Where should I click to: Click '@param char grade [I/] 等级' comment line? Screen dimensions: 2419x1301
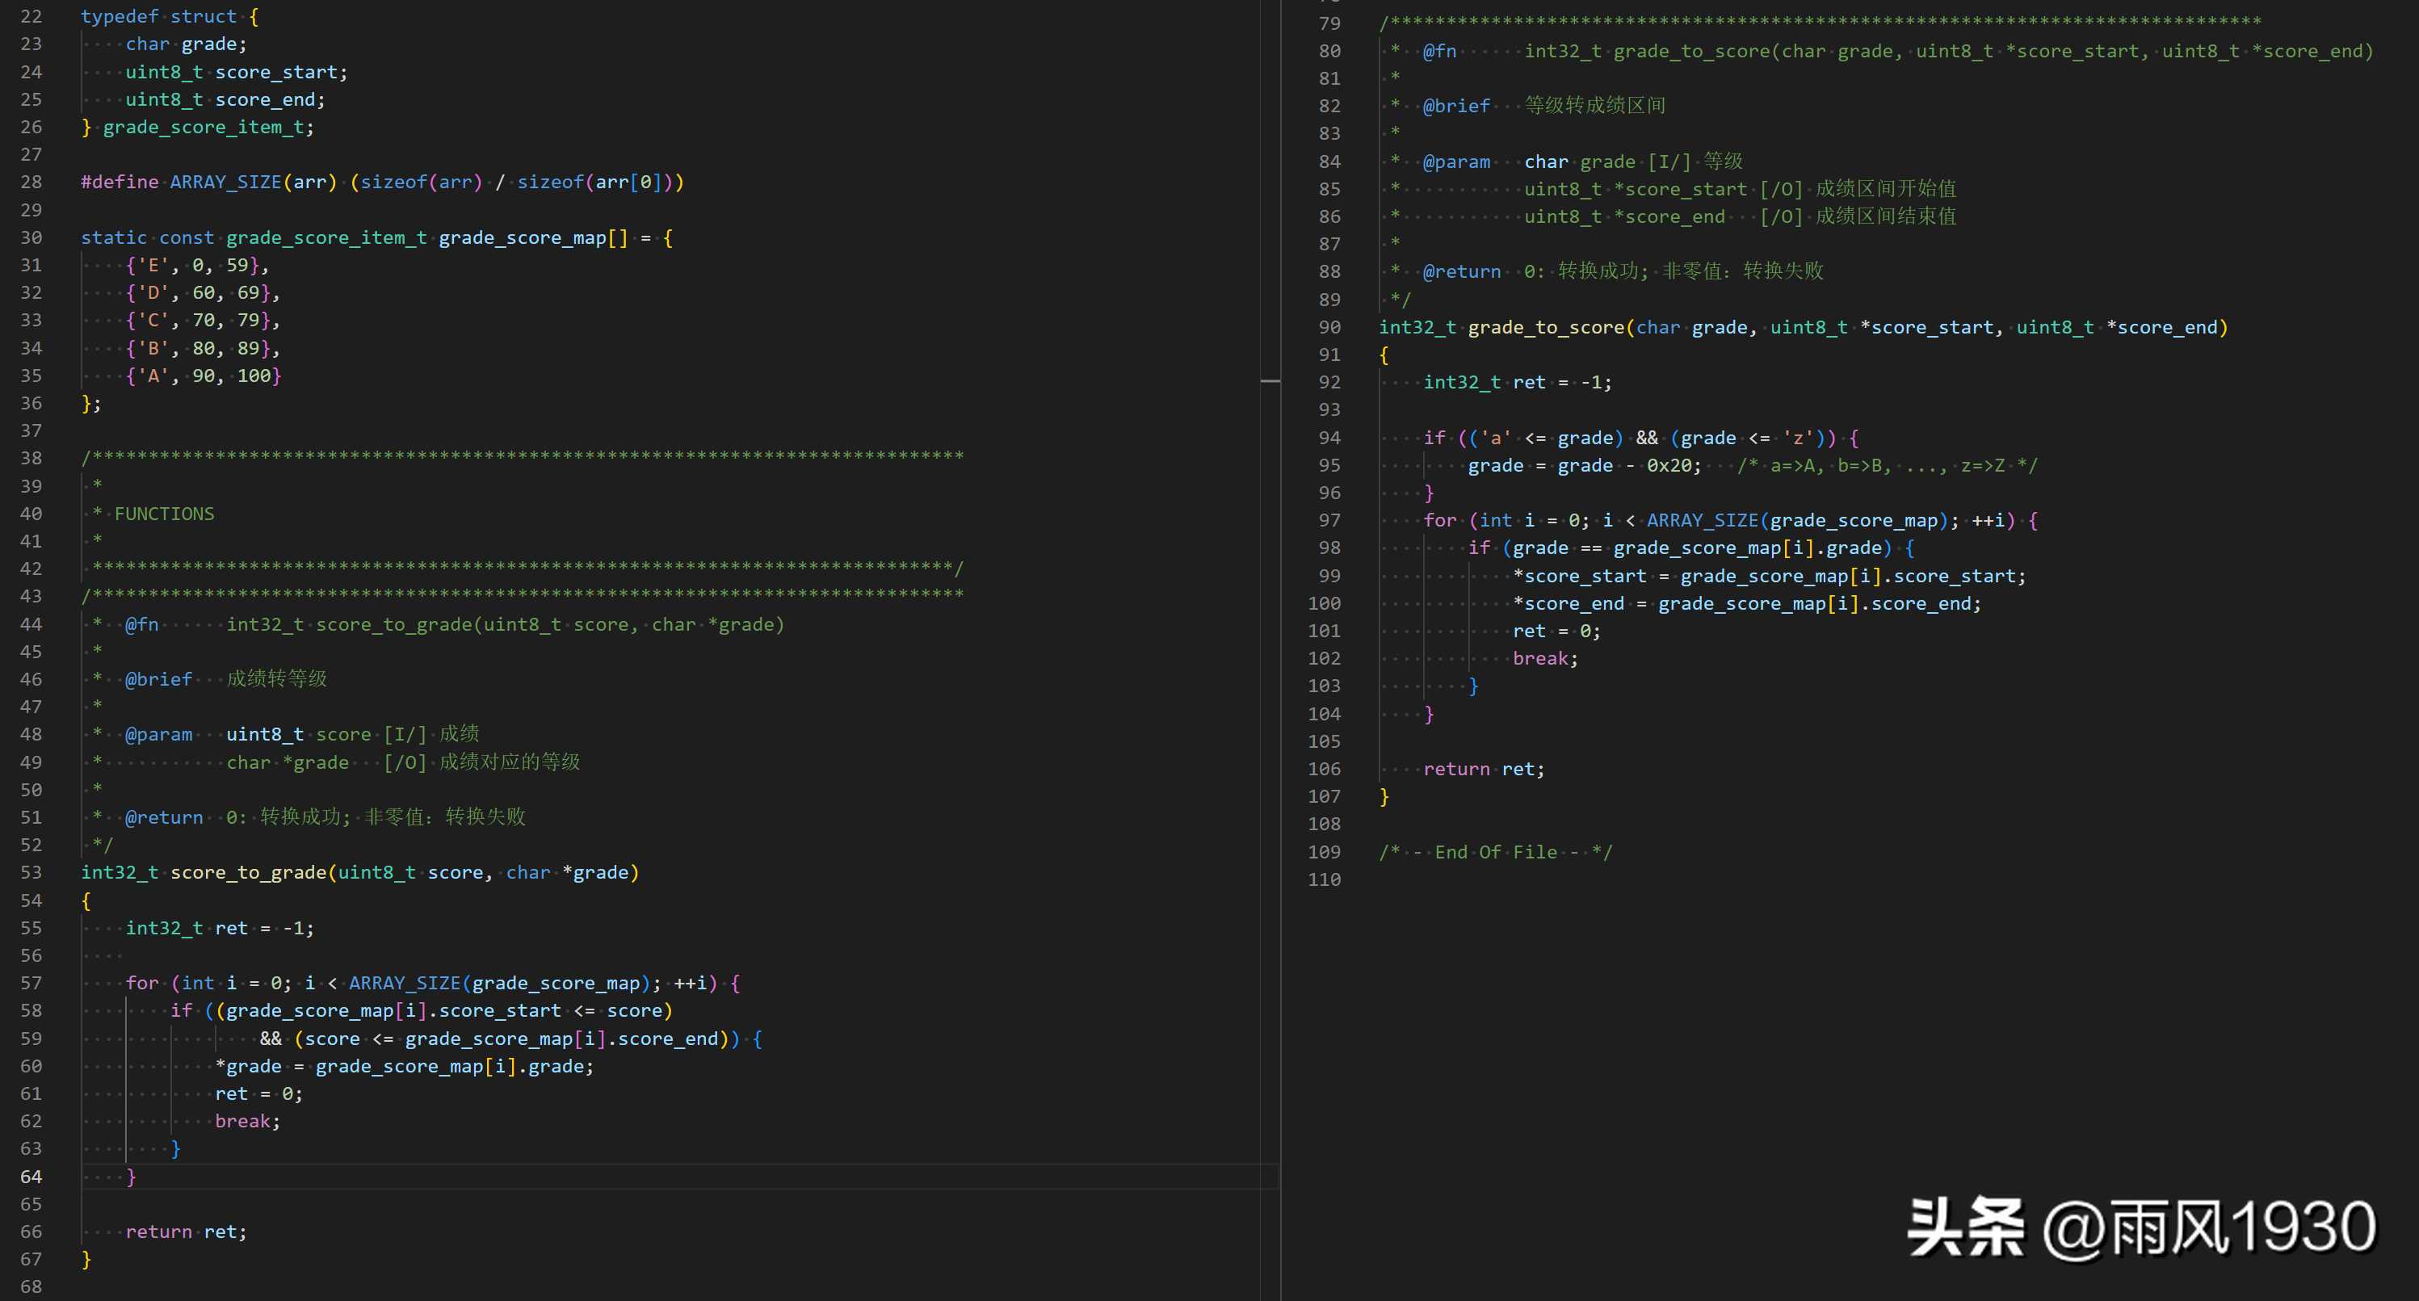pyautogui.click(x=1582, y=162)
